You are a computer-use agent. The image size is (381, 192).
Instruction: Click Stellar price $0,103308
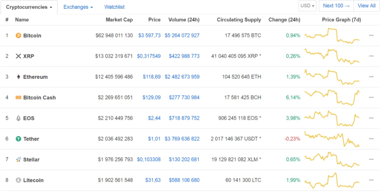click(x=149, y=159)
